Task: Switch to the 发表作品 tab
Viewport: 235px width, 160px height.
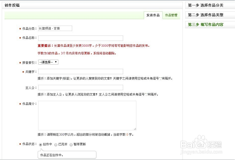Action: pos(153,15)
